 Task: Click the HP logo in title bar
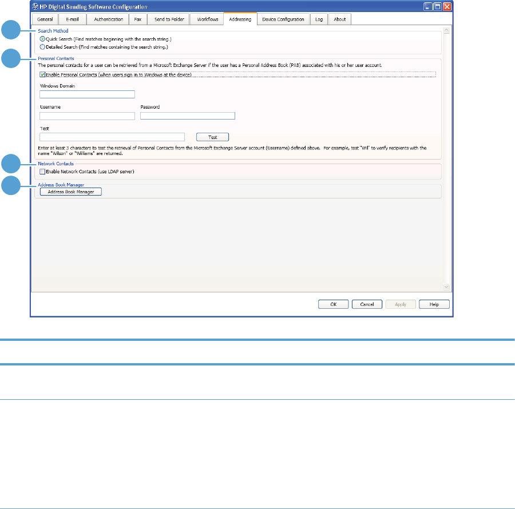(x=35, y=6)
